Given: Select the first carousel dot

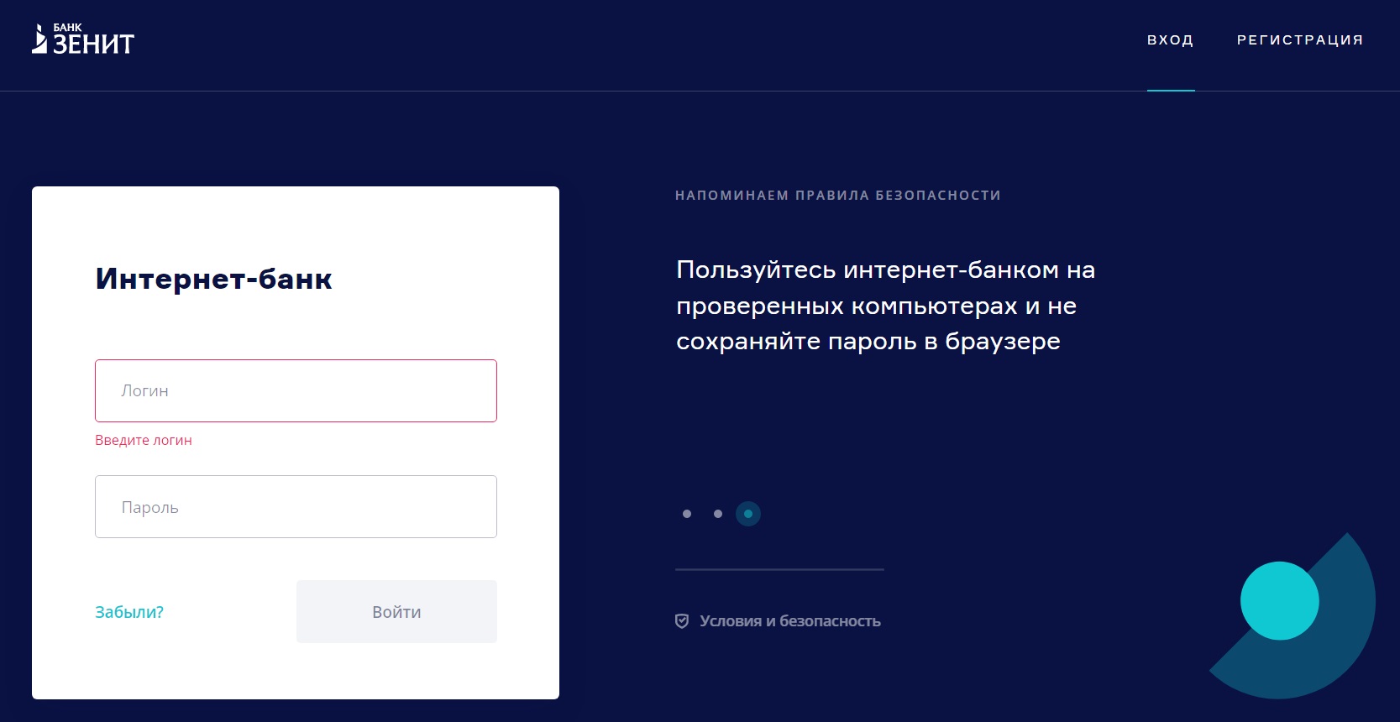Looking at the screenshot, I should coord(687,514).
